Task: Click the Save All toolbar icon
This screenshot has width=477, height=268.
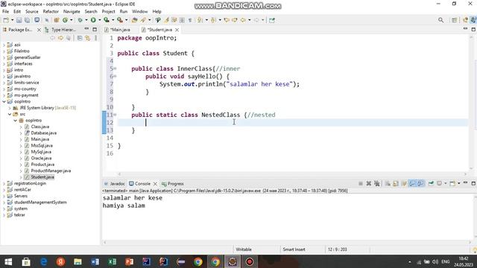Action: point(27,20)
